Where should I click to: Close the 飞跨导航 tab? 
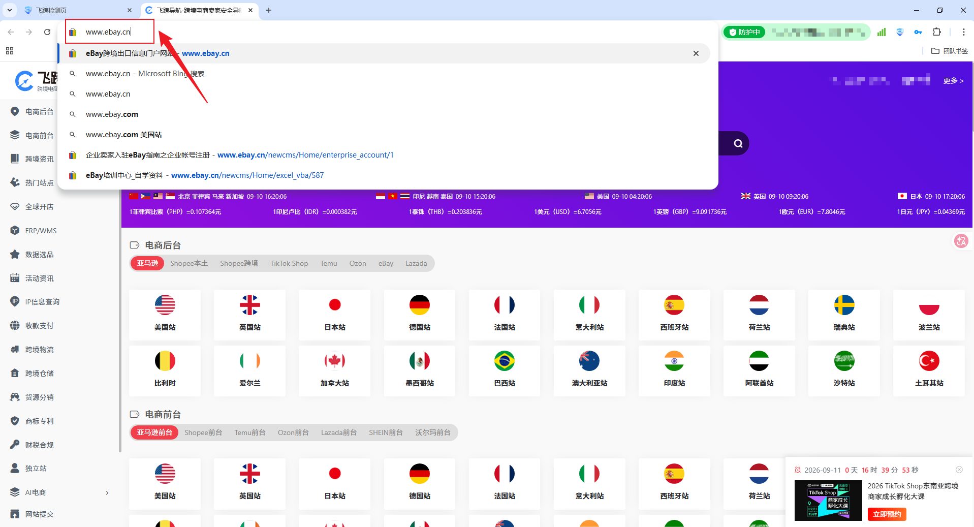point(250,10)
